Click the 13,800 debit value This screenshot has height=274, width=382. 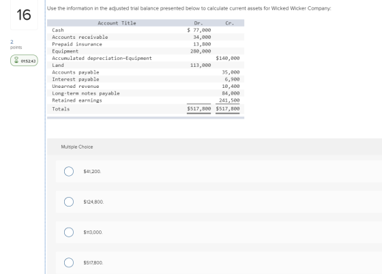pyautogui.click(x=202, y=44)
